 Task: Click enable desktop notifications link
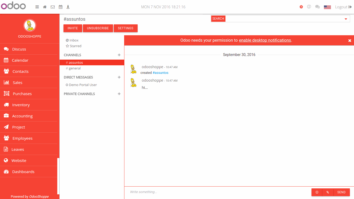[265, 40]
